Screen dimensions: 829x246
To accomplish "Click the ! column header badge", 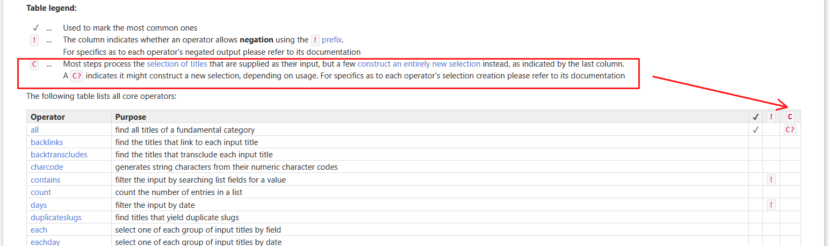I will click(771, 117).
